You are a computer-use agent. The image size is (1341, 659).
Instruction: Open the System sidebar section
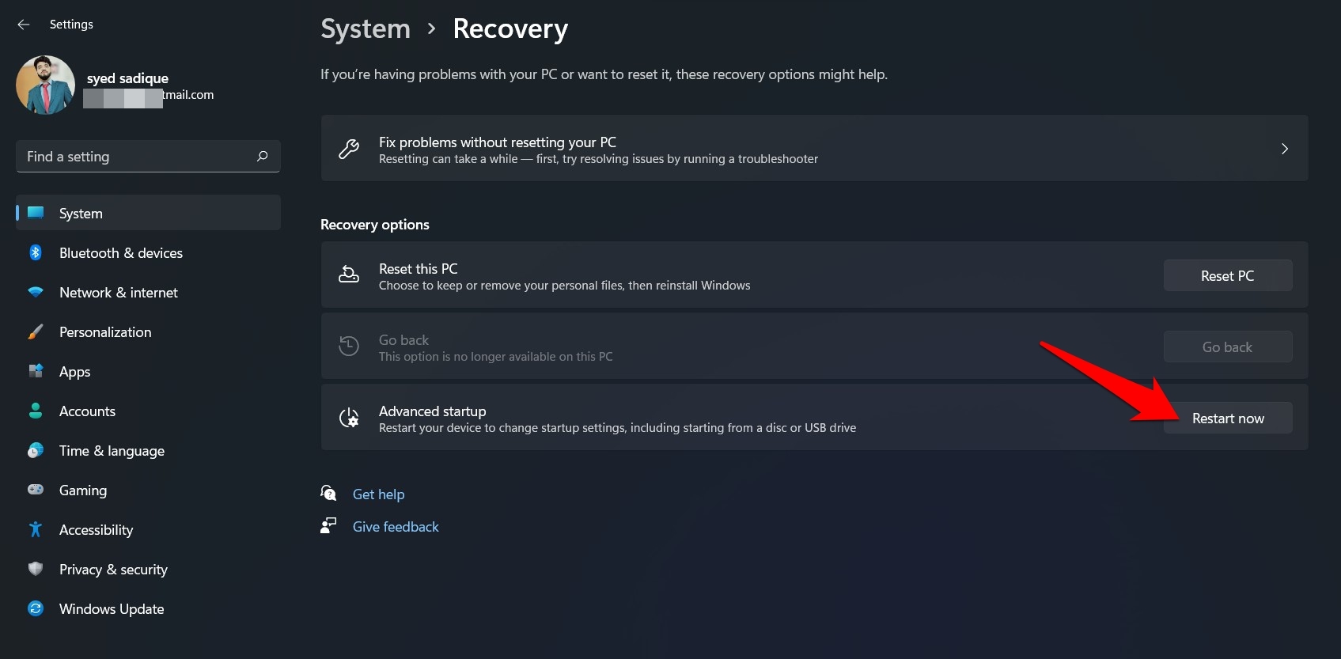(80, 213)
